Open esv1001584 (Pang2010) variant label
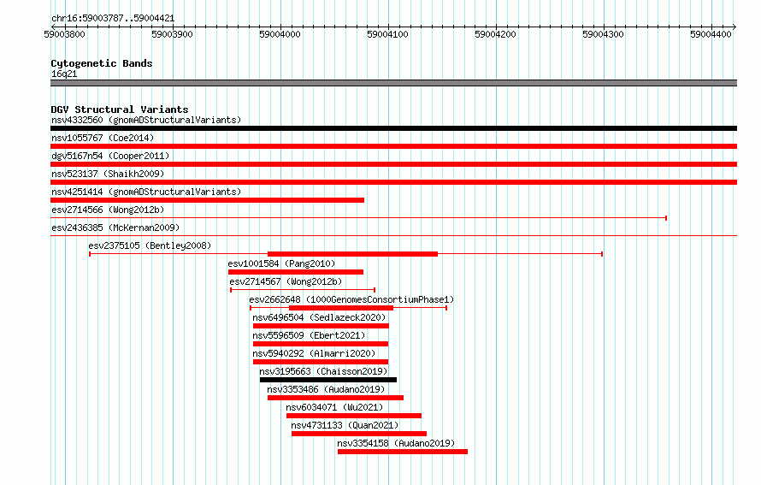Image resolution: width=761 pixels, height=485 pixels. (x=281, y=263)
